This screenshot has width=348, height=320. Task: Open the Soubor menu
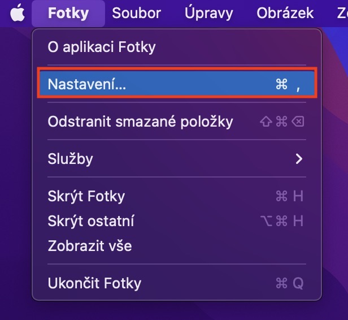[x=136, y=13]
